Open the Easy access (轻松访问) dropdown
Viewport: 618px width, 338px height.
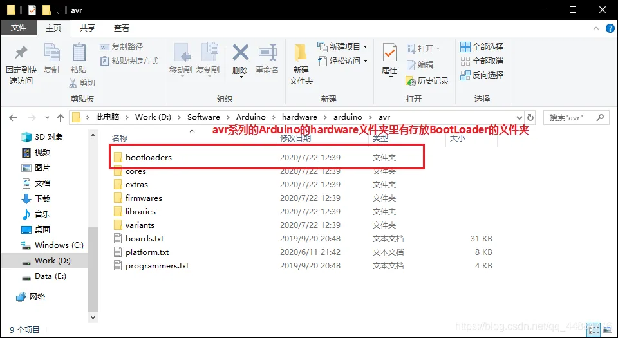342,61
